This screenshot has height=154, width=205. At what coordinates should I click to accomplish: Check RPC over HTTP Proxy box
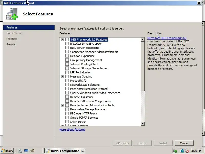point(67,113)
